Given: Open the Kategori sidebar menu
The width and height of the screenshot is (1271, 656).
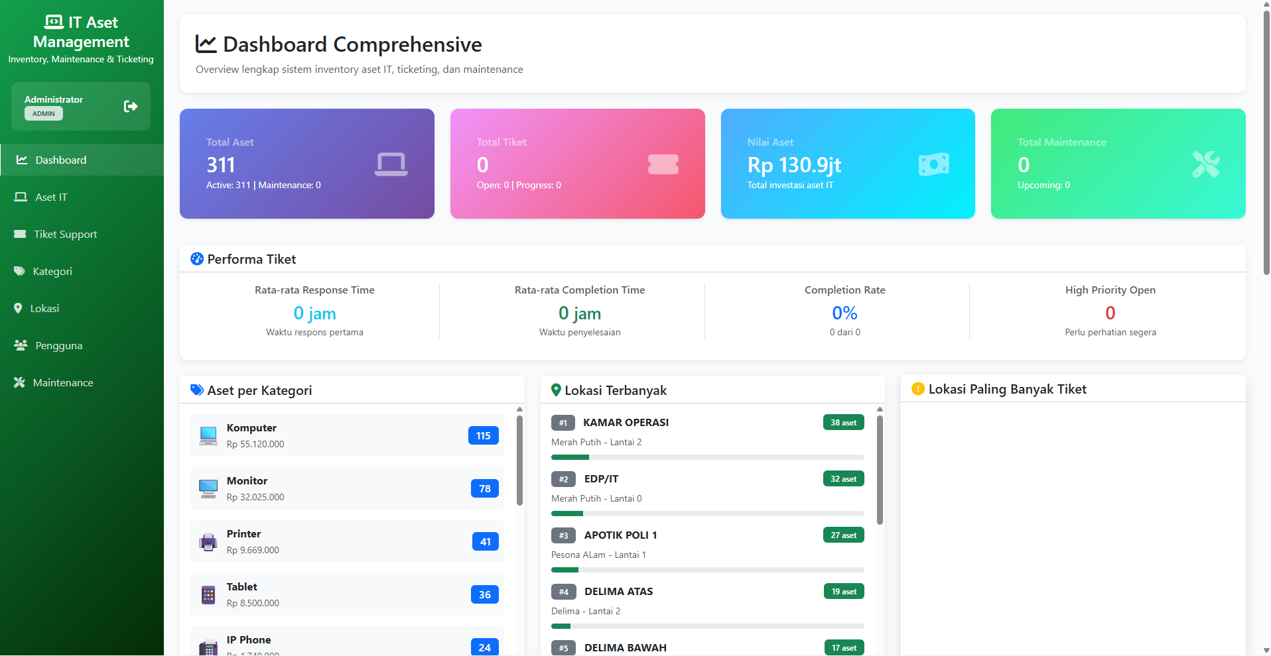Looking at the screenshot, I should [52, 272].
